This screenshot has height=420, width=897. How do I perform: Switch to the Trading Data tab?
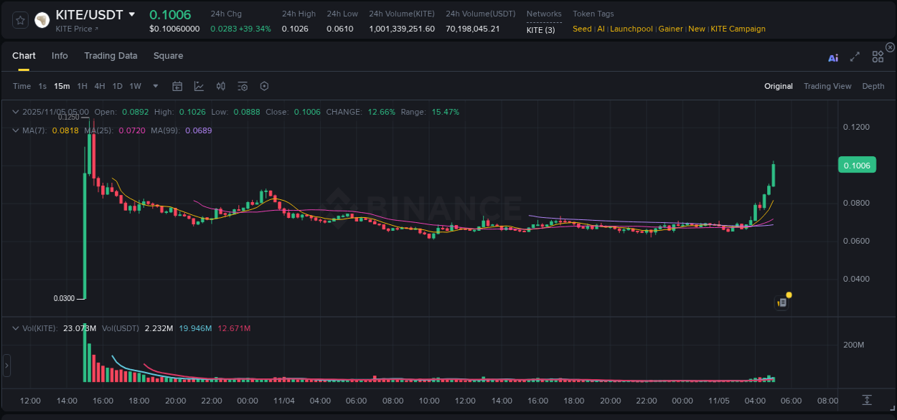(111, 55)
